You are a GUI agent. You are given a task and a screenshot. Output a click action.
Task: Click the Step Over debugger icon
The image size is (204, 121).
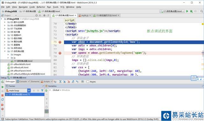click(x=60, y=82)
